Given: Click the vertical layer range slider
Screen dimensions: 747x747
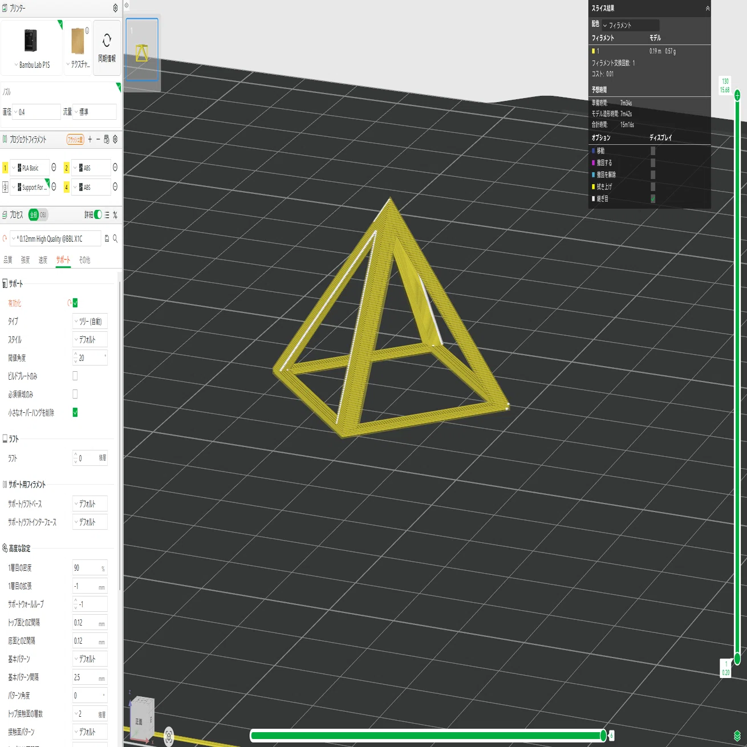Looking at the screenshot, I should pyautogui.click(x=737, y=376).
